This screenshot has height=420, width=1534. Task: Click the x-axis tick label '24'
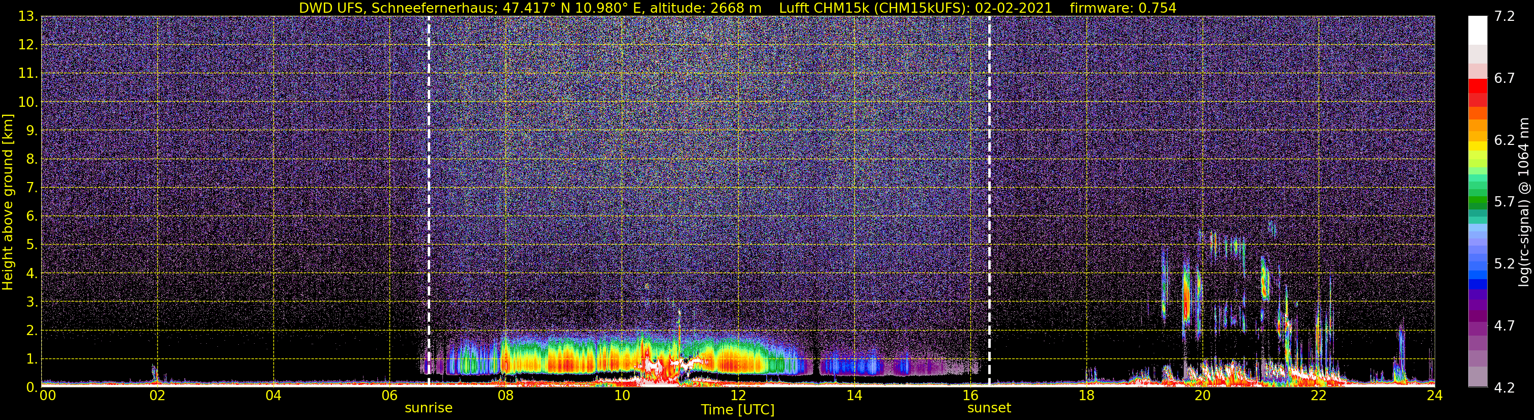pyautogui.click(x=1435, y=396)
